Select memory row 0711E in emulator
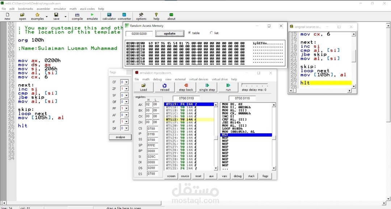The width and height of the screenshot is (391, 209). [189, 120]
